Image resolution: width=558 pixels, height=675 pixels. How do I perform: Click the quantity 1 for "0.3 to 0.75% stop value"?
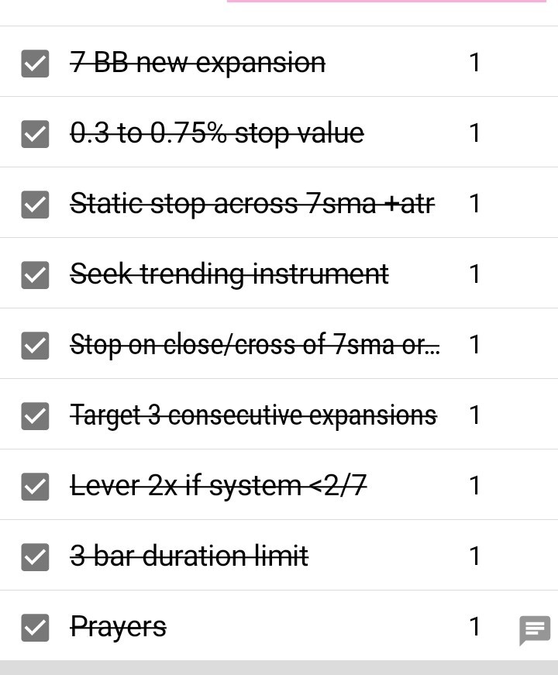(x=475, y=133)
